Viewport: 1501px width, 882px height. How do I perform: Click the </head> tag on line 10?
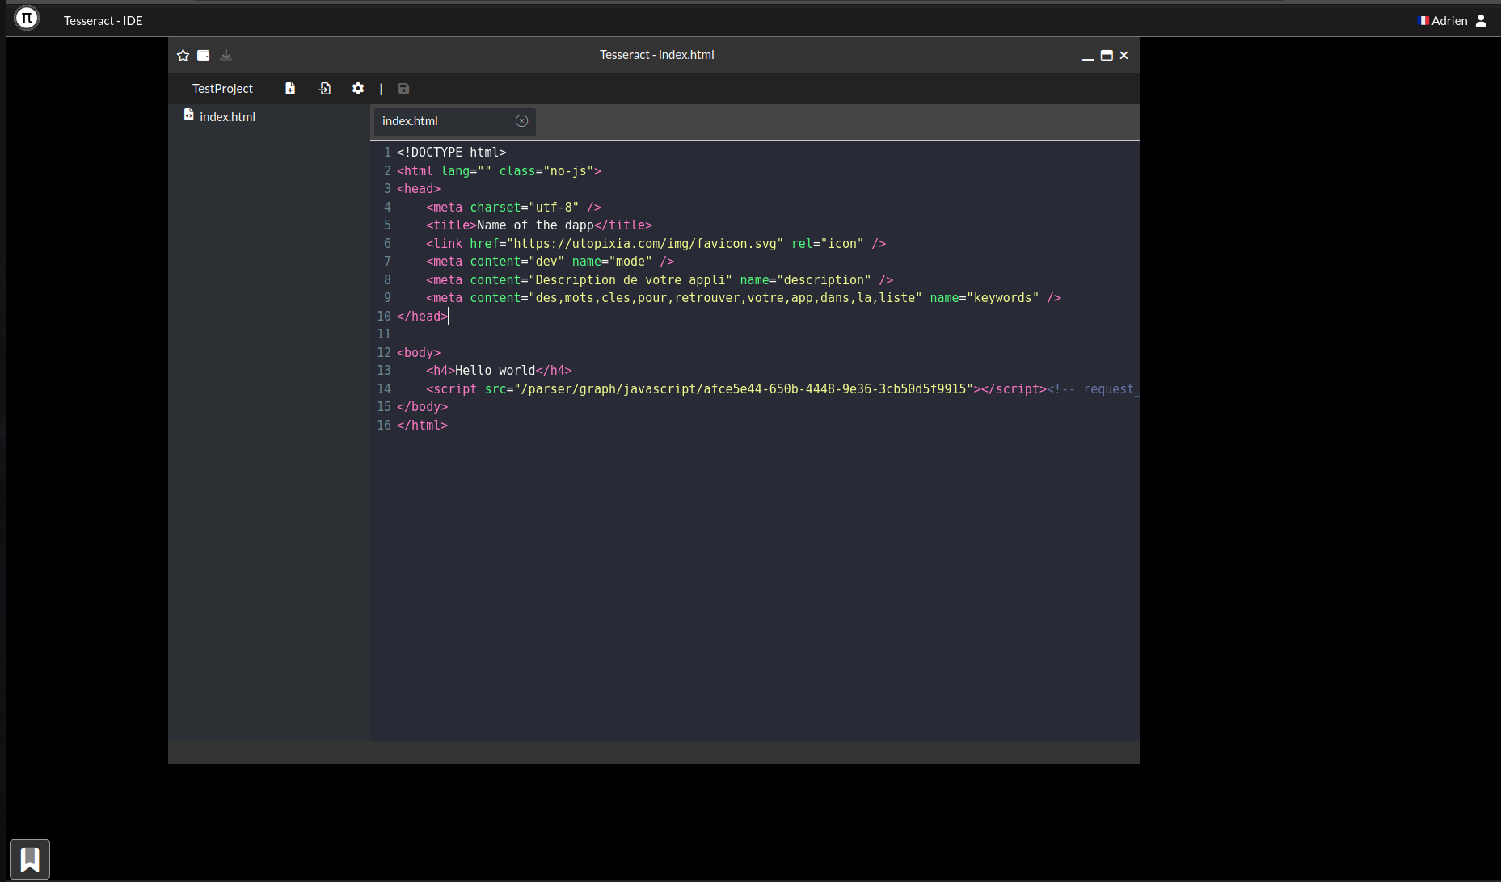[422, 317]
